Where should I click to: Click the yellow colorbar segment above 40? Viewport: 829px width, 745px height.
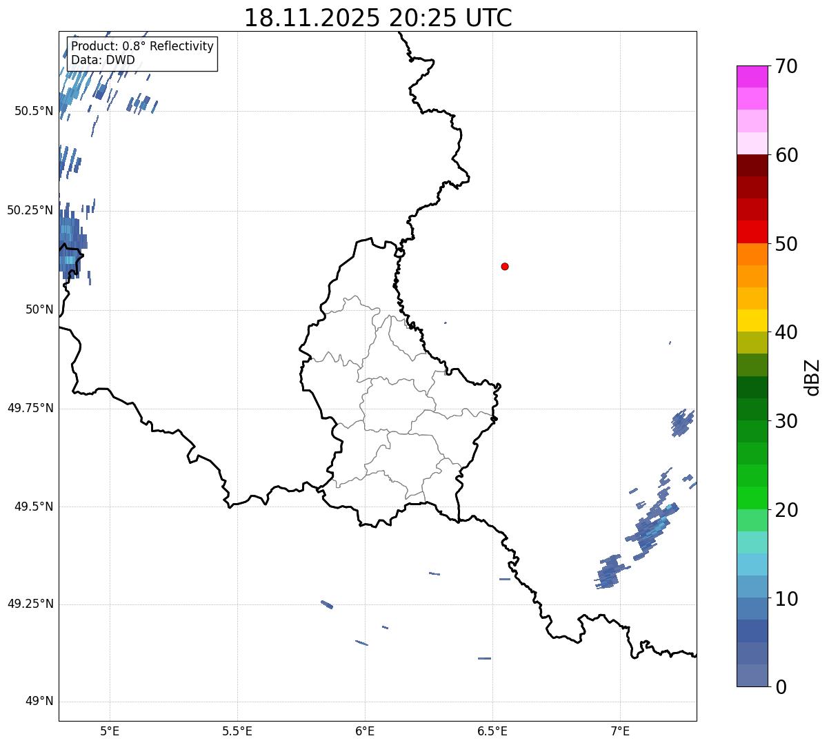tap(752, 320)
